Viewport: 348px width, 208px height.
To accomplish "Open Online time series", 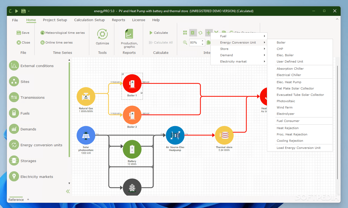I will tap(57, 42).
